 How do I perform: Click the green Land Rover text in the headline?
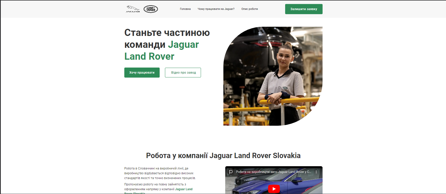tap(149, 56)
